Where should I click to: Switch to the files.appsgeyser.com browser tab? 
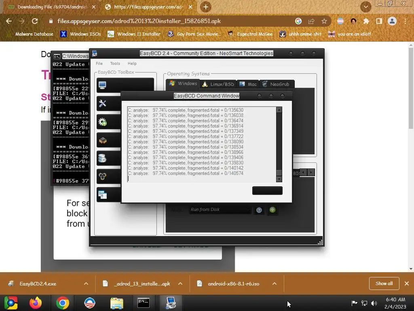[x=148, y=7]
